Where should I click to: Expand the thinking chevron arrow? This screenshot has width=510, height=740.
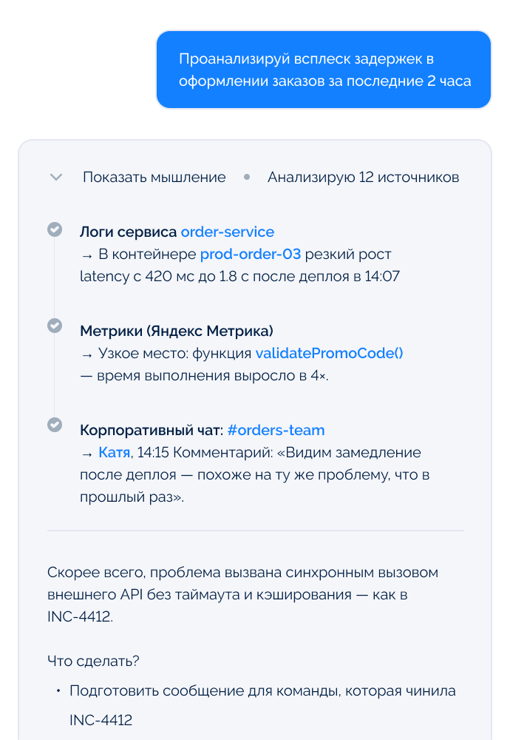(x=55, y=178)
